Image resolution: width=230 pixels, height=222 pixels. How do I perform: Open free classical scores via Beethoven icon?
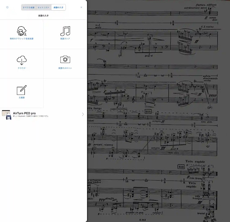pyautogui.click(x=22, y=31)
